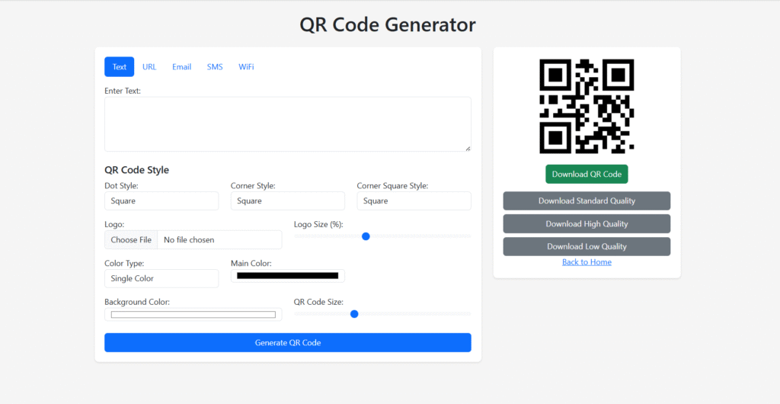Switch to the SMS tab
Viewport: 780px width, 404px height.
pos(215,66)
